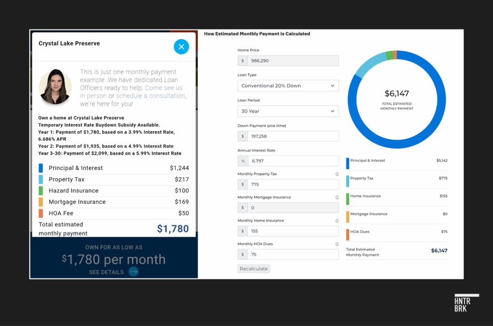The height and width of the screenshot is (326, 493).
Task: Click the Annual Interest Rate field
Action: (292, 161)
